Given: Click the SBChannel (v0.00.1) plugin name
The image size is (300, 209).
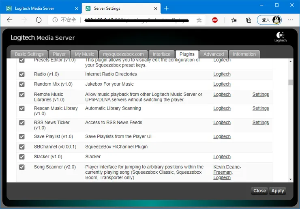Looking at the screenshot, I should 55,147.
